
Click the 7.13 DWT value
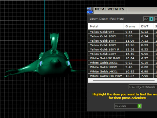coord(145,41)
